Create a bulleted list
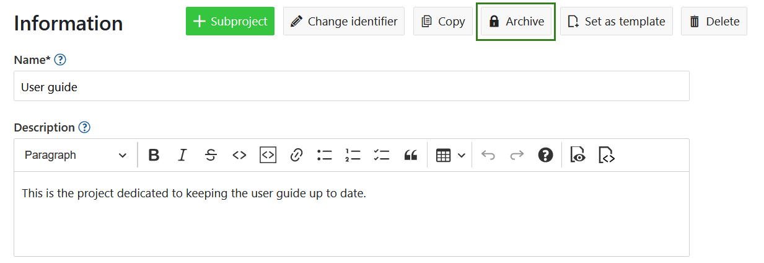This screenshot has width=764, height=263. point(325,155)
